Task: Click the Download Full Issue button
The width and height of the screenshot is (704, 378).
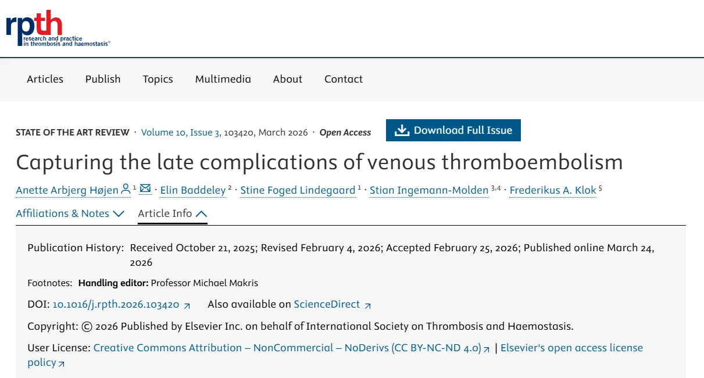Action: pos(453,130)
